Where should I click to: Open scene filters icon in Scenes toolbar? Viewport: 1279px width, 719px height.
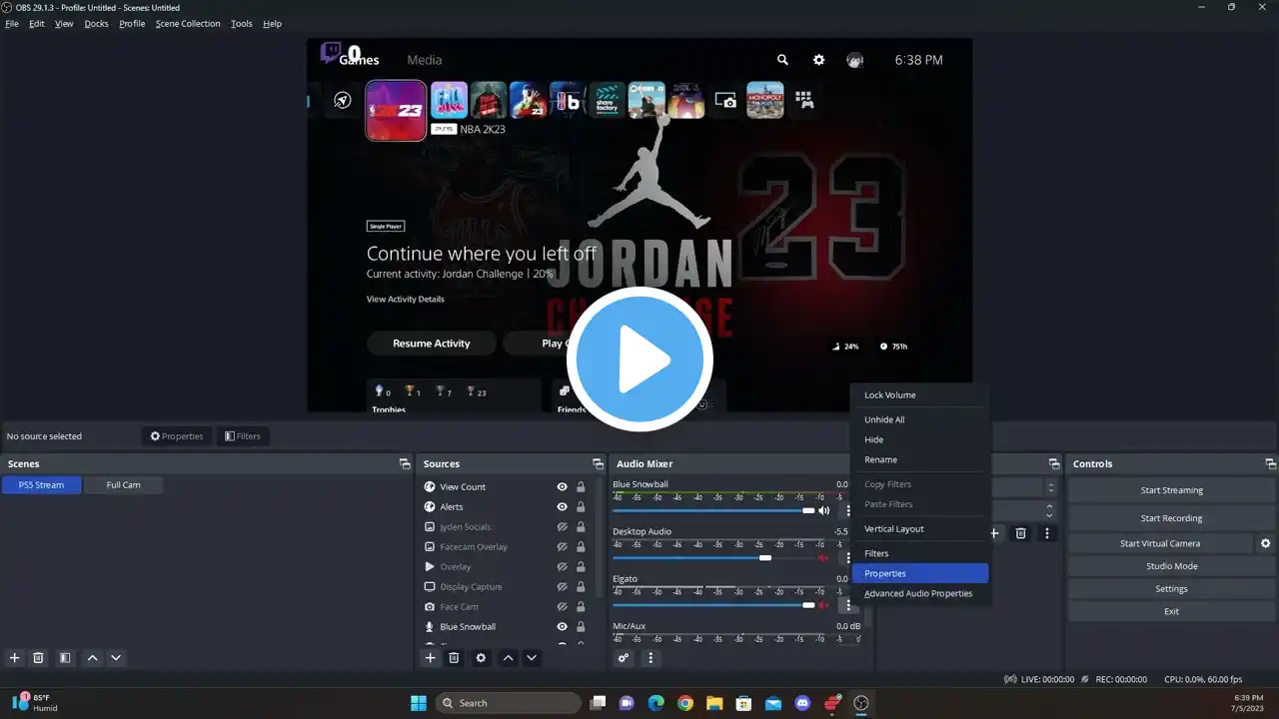pos(65,658)
